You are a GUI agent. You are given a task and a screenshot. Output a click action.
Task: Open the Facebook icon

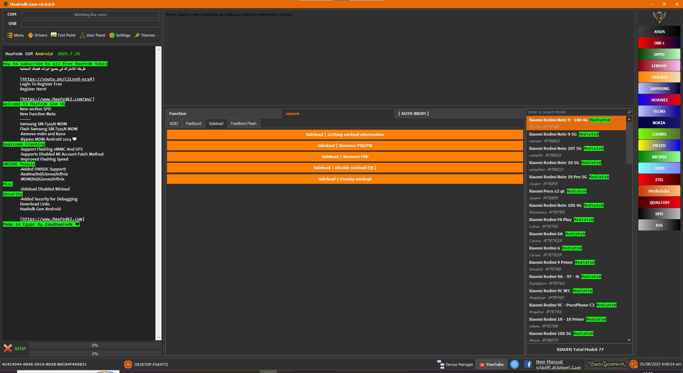click(528, 364)
